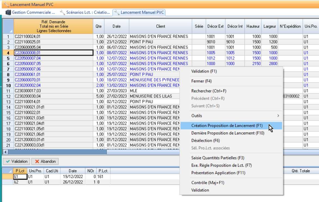The image size is (319, 202).
Task: Click the Client column header
Action: tap(160, 26)
